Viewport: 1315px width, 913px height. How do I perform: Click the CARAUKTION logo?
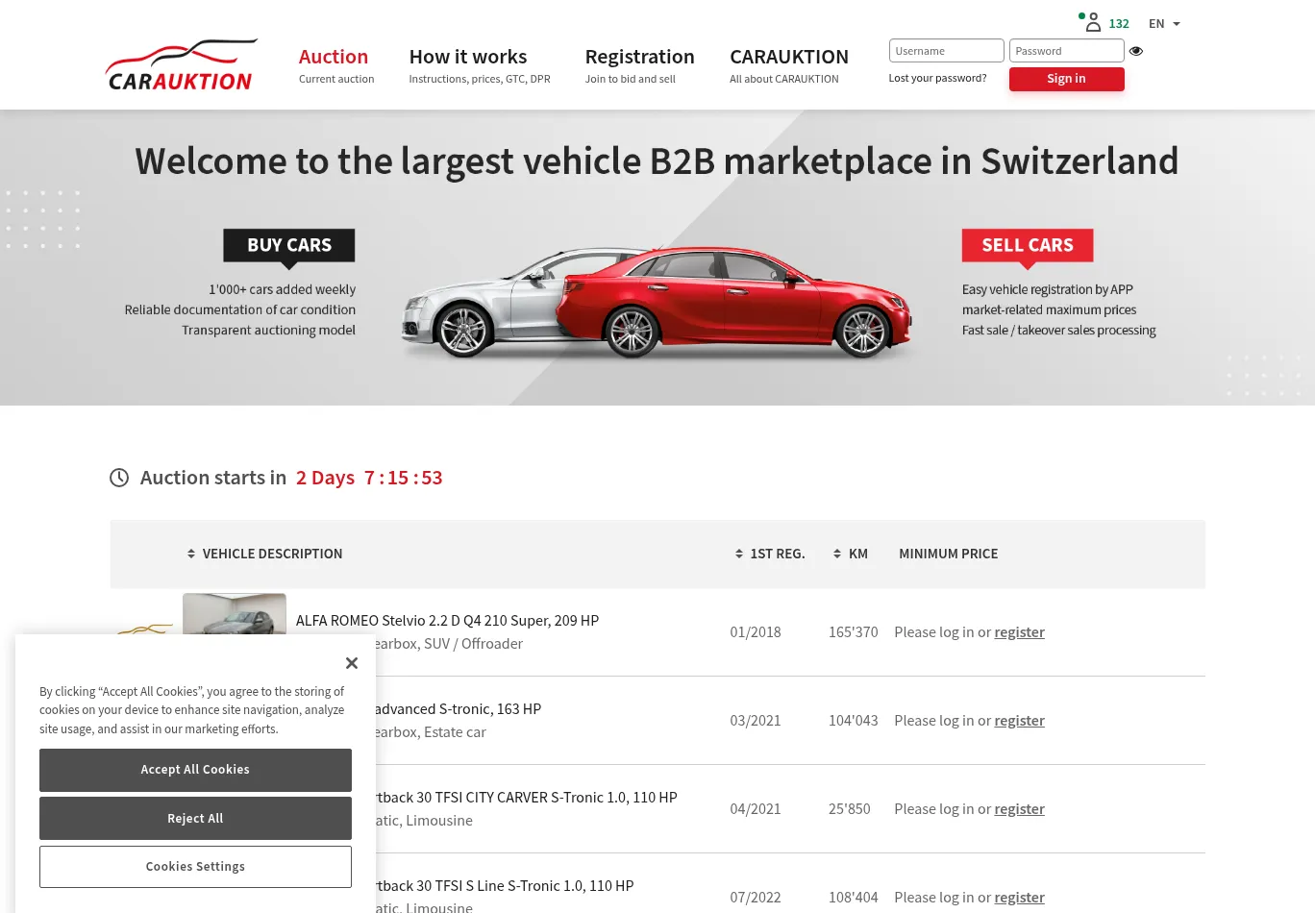click(181, 65)
